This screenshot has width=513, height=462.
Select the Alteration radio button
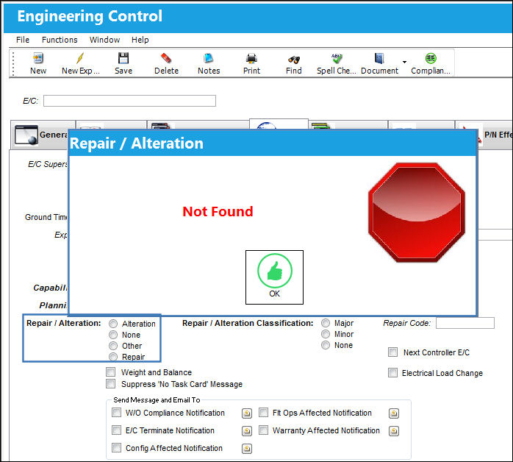113,324
